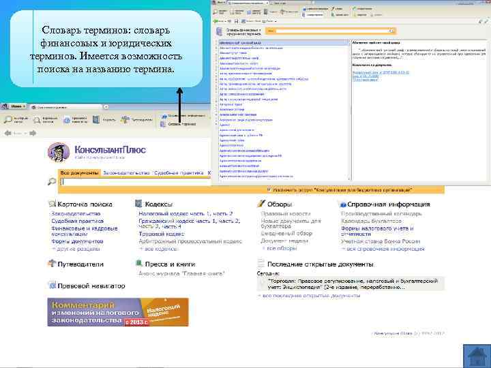Click the main quick search input field
The width and height of the screenshot is (491, 368).
point(134,181)
